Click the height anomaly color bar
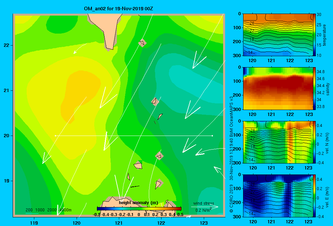Screen dimensions: 333x226 139,209
